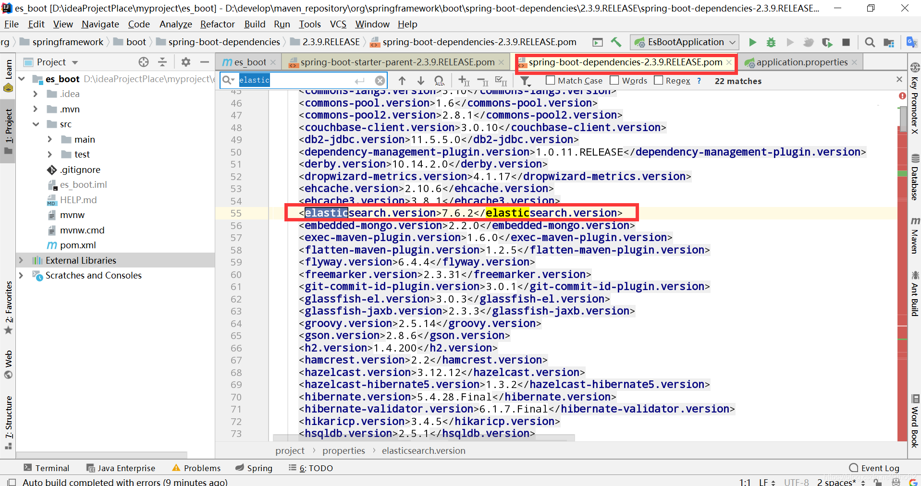Toggle tool window buttons icon at status bar left

(12, 482)
